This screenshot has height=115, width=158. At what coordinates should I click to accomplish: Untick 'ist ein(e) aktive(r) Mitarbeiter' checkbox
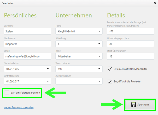[110, 69]
